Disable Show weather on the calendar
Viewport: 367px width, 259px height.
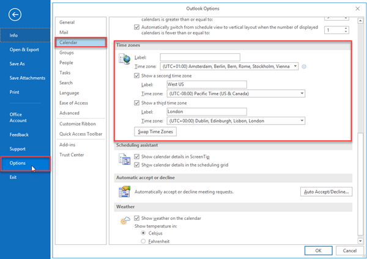136,218
